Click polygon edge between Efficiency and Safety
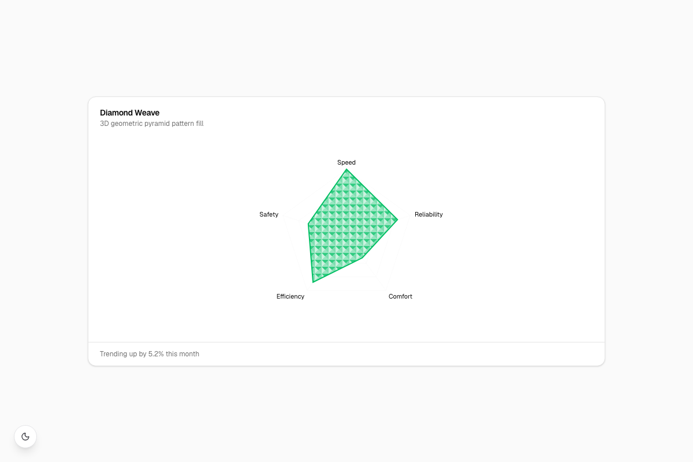693x462 pixels. (311, 253)
